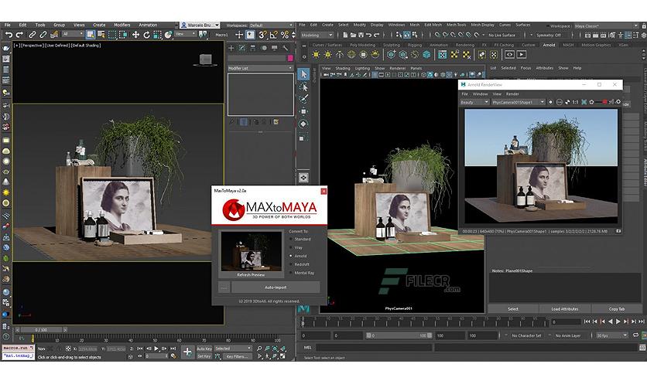Click the Undo arrow in 3ds Max toolbar
The image size is (647, 374).
click(x=9, y=35)
